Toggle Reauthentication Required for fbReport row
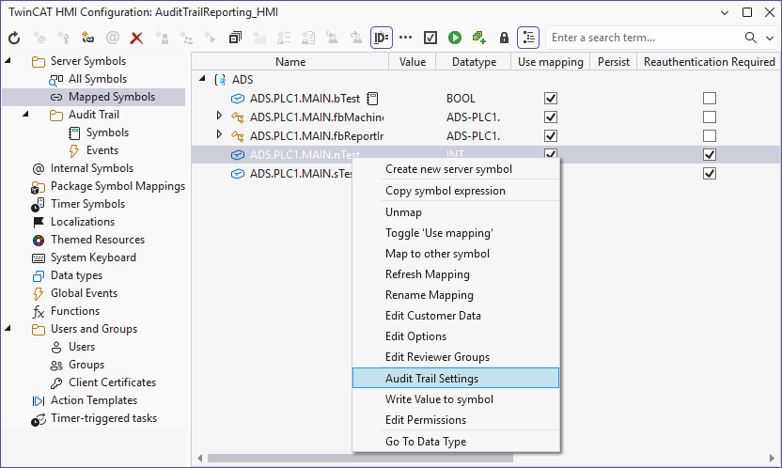Viewport: 782px width, 468px height. (x=710, y=136)
